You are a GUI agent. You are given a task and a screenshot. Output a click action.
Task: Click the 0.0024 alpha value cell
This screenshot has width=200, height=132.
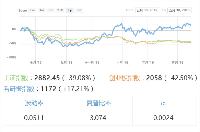163,118
